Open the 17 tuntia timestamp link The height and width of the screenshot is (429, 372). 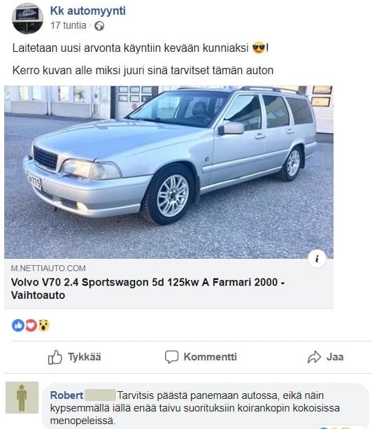69,25
